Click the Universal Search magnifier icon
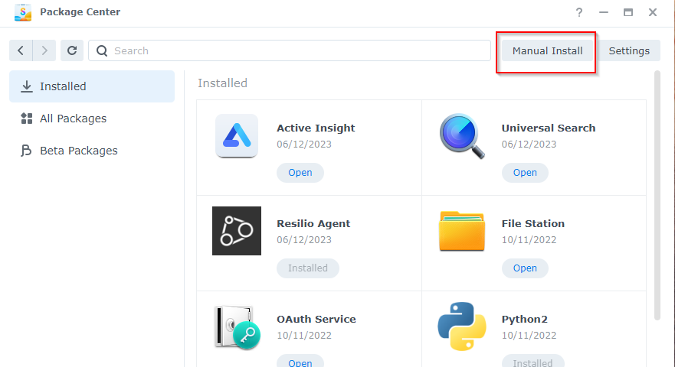 point(462,136)
